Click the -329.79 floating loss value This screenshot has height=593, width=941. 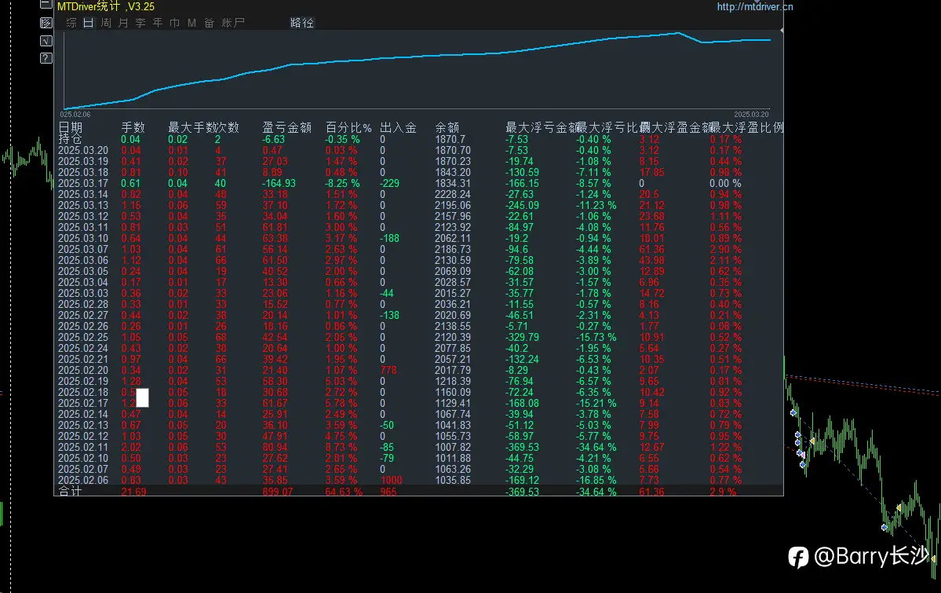pos(523,337)
